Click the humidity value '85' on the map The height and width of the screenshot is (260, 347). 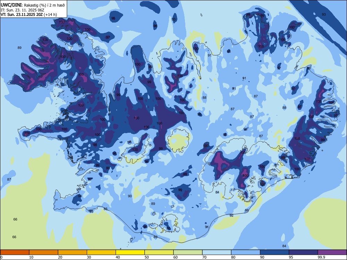(105, 209)
